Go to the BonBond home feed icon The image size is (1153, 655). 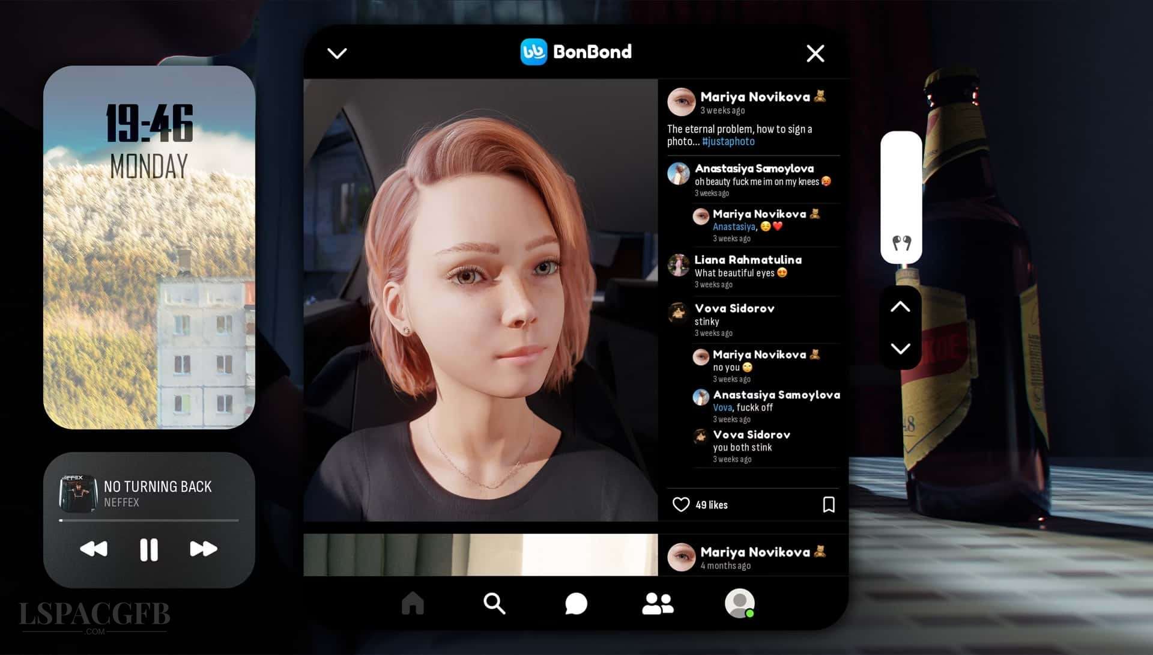[413, 603]
